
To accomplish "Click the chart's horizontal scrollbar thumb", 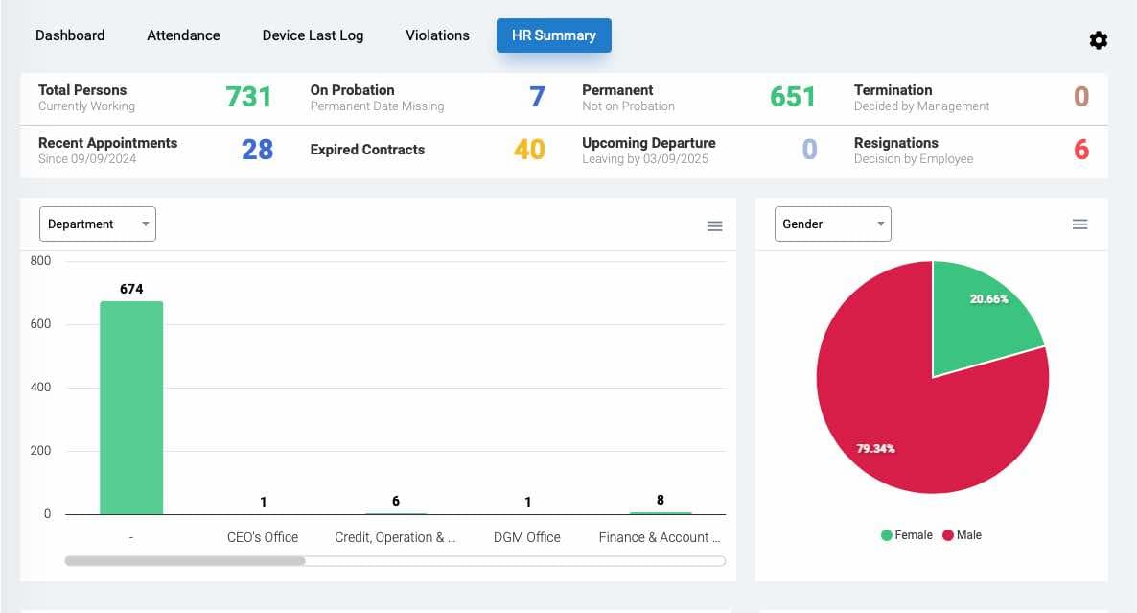I will coord(185,561).
